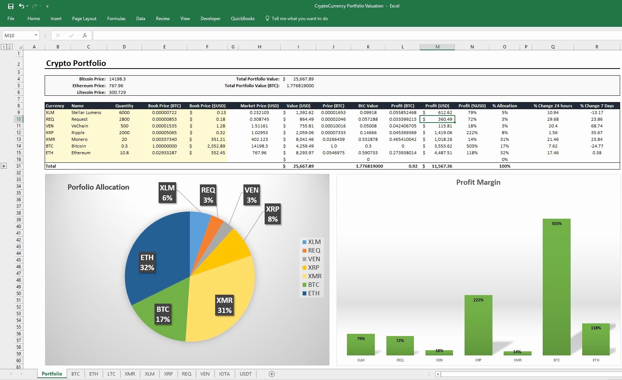622x380 pixels.
Task: Open the BTC sheet tab
Action: (x=76, y=374)
